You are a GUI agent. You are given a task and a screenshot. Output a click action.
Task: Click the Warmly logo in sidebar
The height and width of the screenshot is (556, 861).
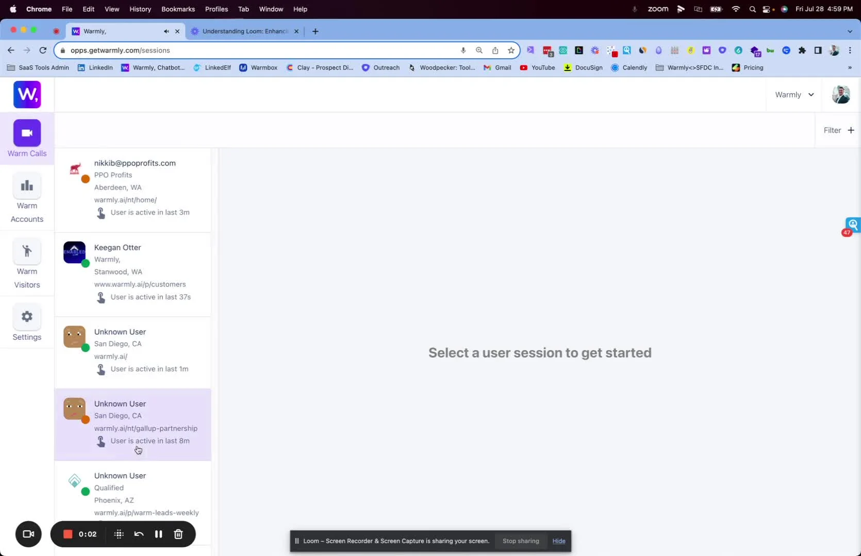click(x=27, y=94)
